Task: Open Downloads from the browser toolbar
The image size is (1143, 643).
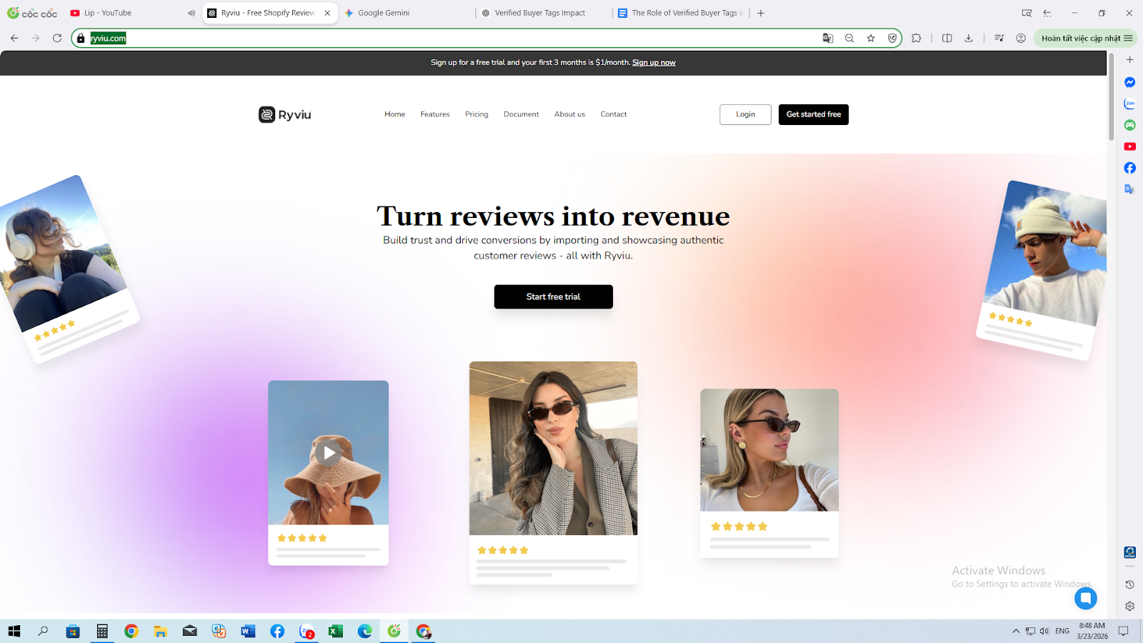Action: point(968,38)
